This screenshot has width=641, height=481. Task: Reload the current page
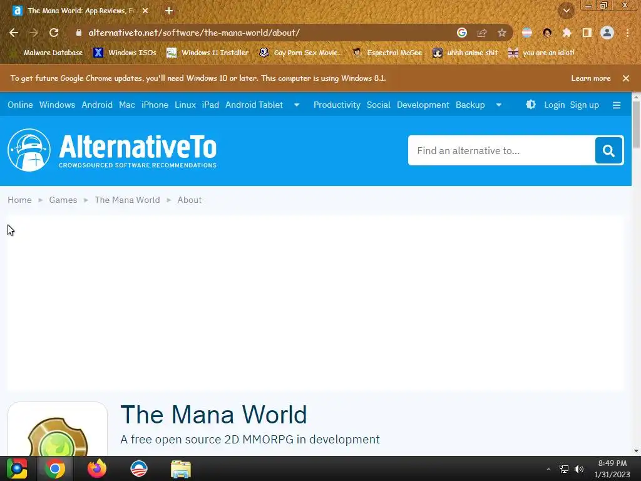pyautogui.click(x=54, y=33)
